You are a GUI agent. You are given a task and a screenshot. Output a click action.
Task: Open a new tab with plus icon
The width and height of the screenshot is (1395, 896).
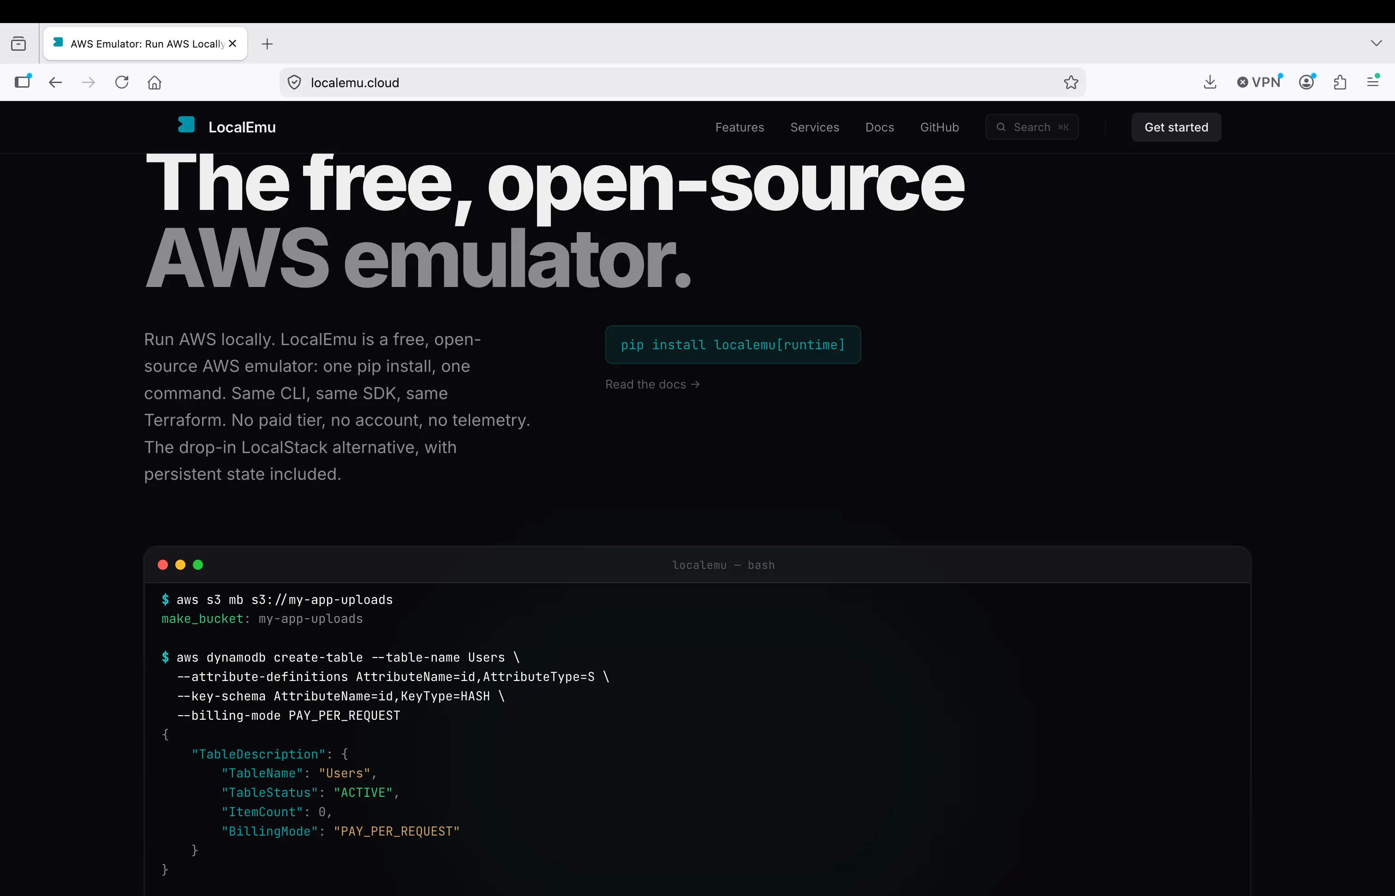click(267, 44)
